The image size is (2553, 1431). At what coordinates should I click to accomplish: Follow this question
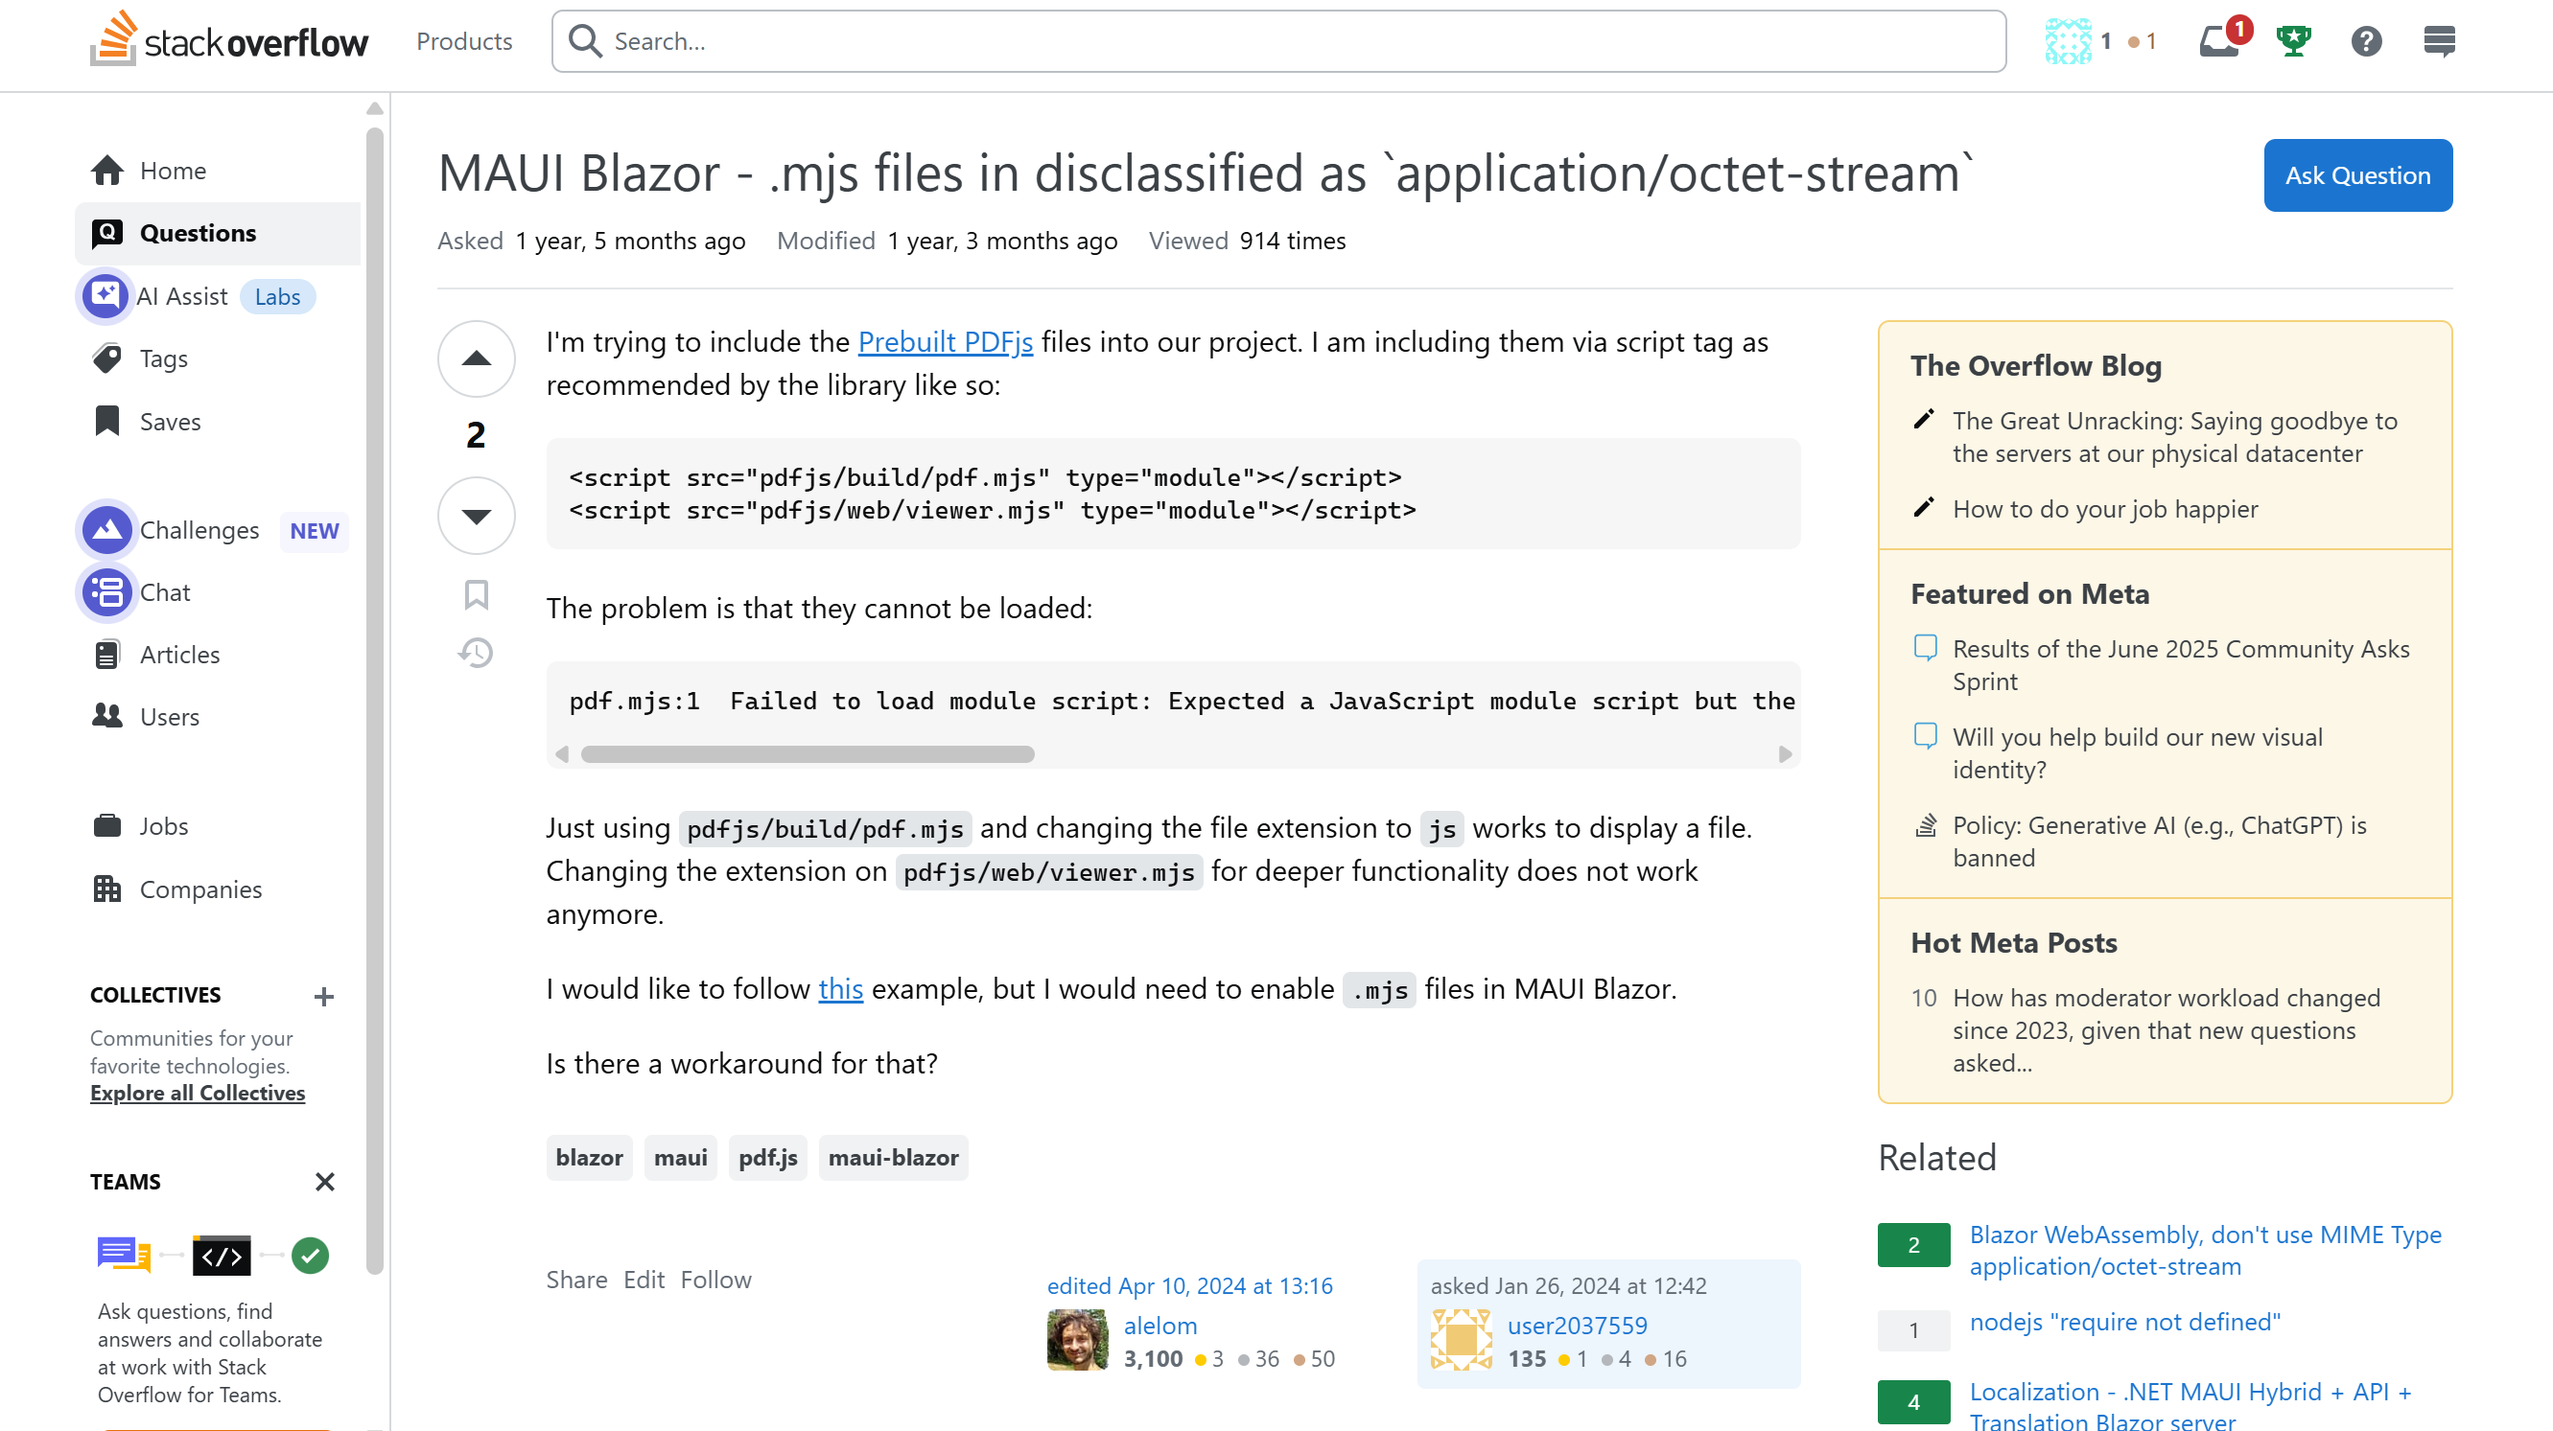pos(715,1280)
